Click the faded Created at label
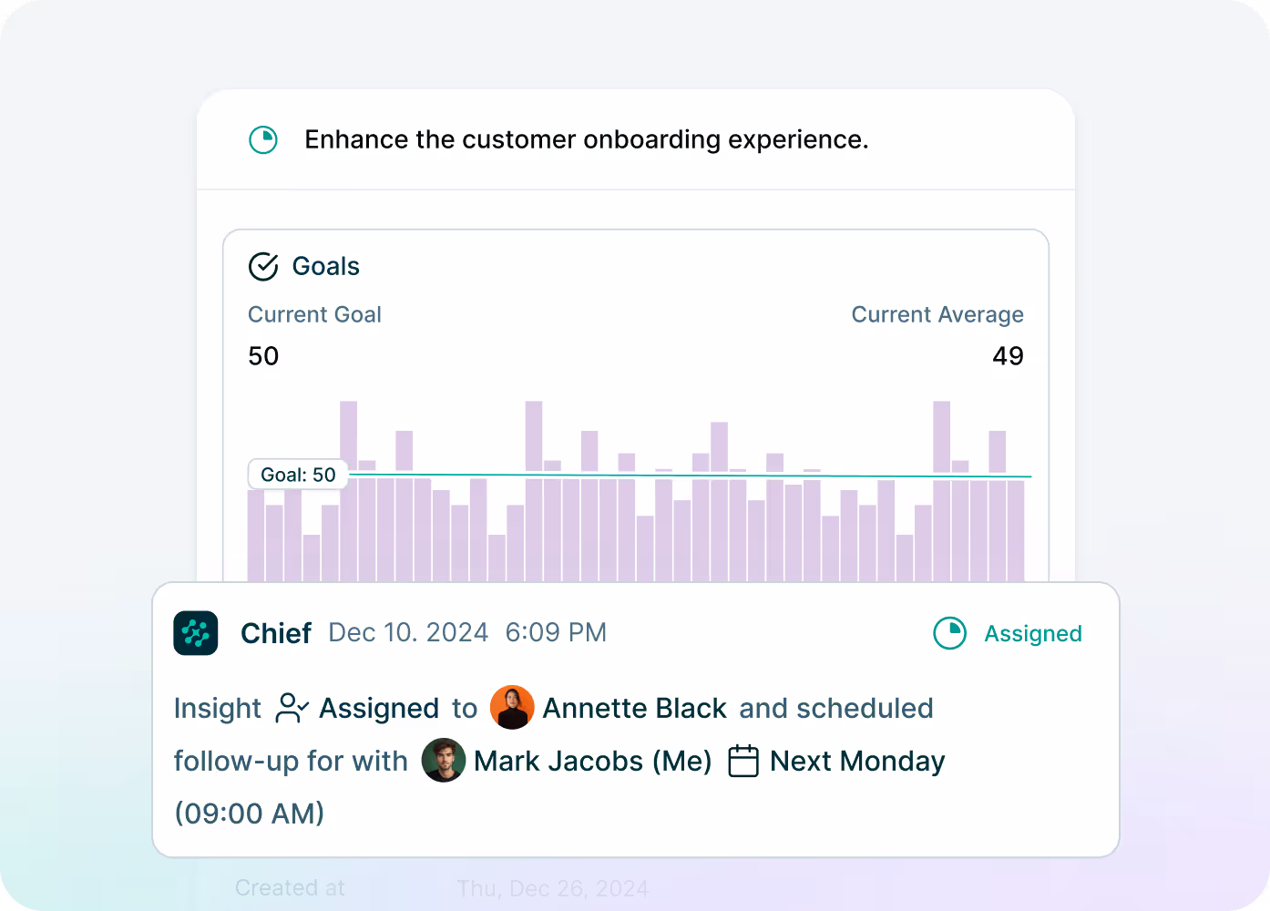Screen dimensions: 1270x911 290,888
